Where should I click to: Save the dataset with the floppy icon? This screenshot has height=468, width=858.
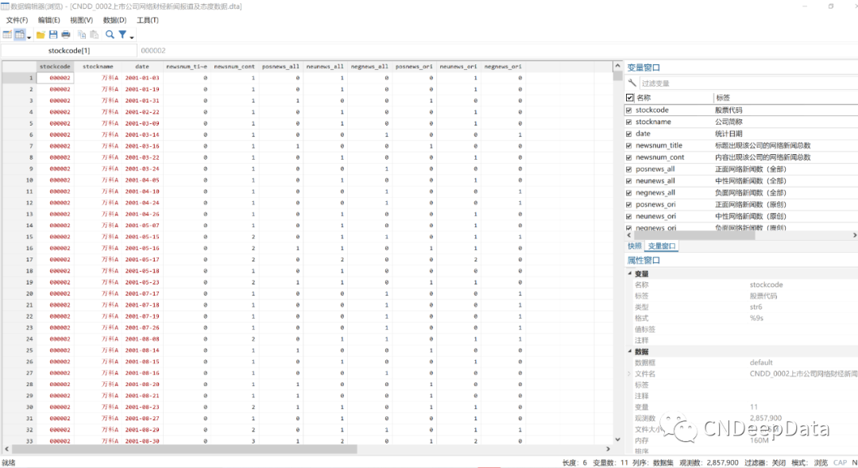click(x=53, y=34)
